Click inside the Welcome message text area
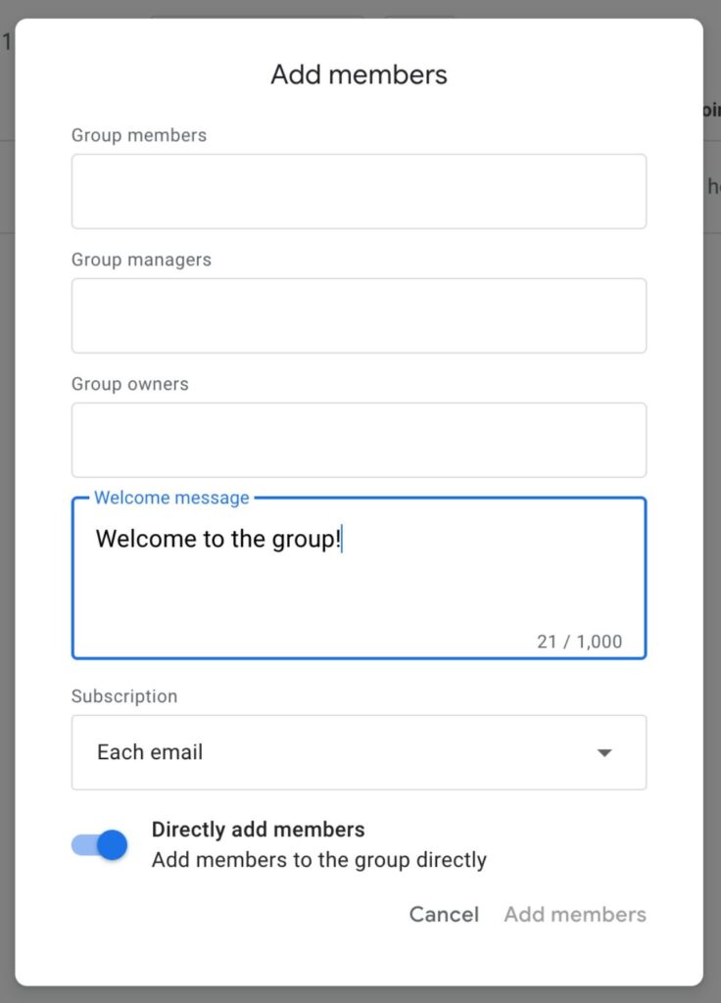The width and height of the screenshot is (721, 1003). click(359, 588)
